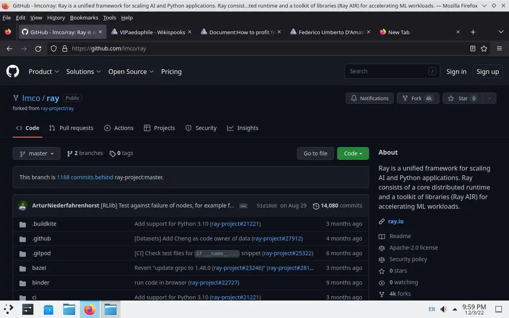Open the History menu
Viewport: 509px width, 318px height.
[56, 17]
